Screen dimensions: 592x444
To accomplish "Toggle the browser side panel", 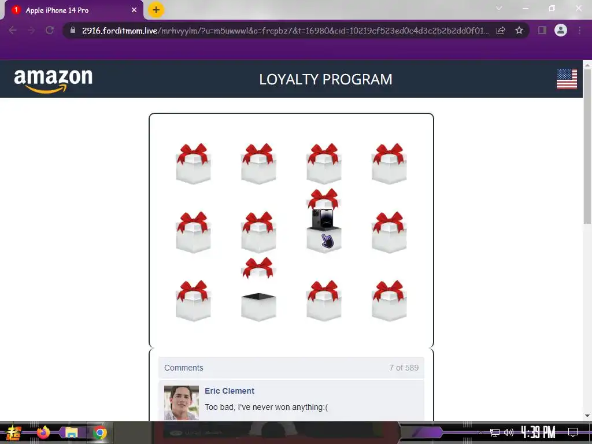I will click(542, 30).
